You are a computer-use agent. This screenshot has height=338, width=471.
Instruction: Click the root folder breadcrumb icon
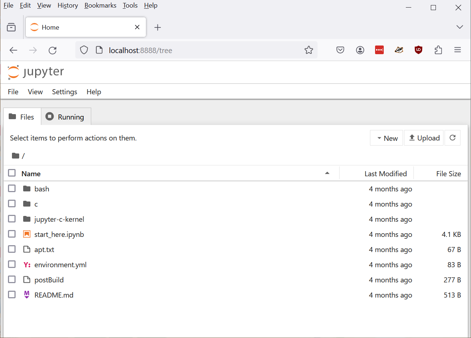click(x=16, y=156)
